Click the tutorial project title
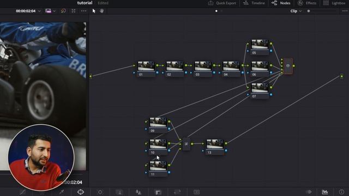Screen dimensions: 349x196 point(85,3)
